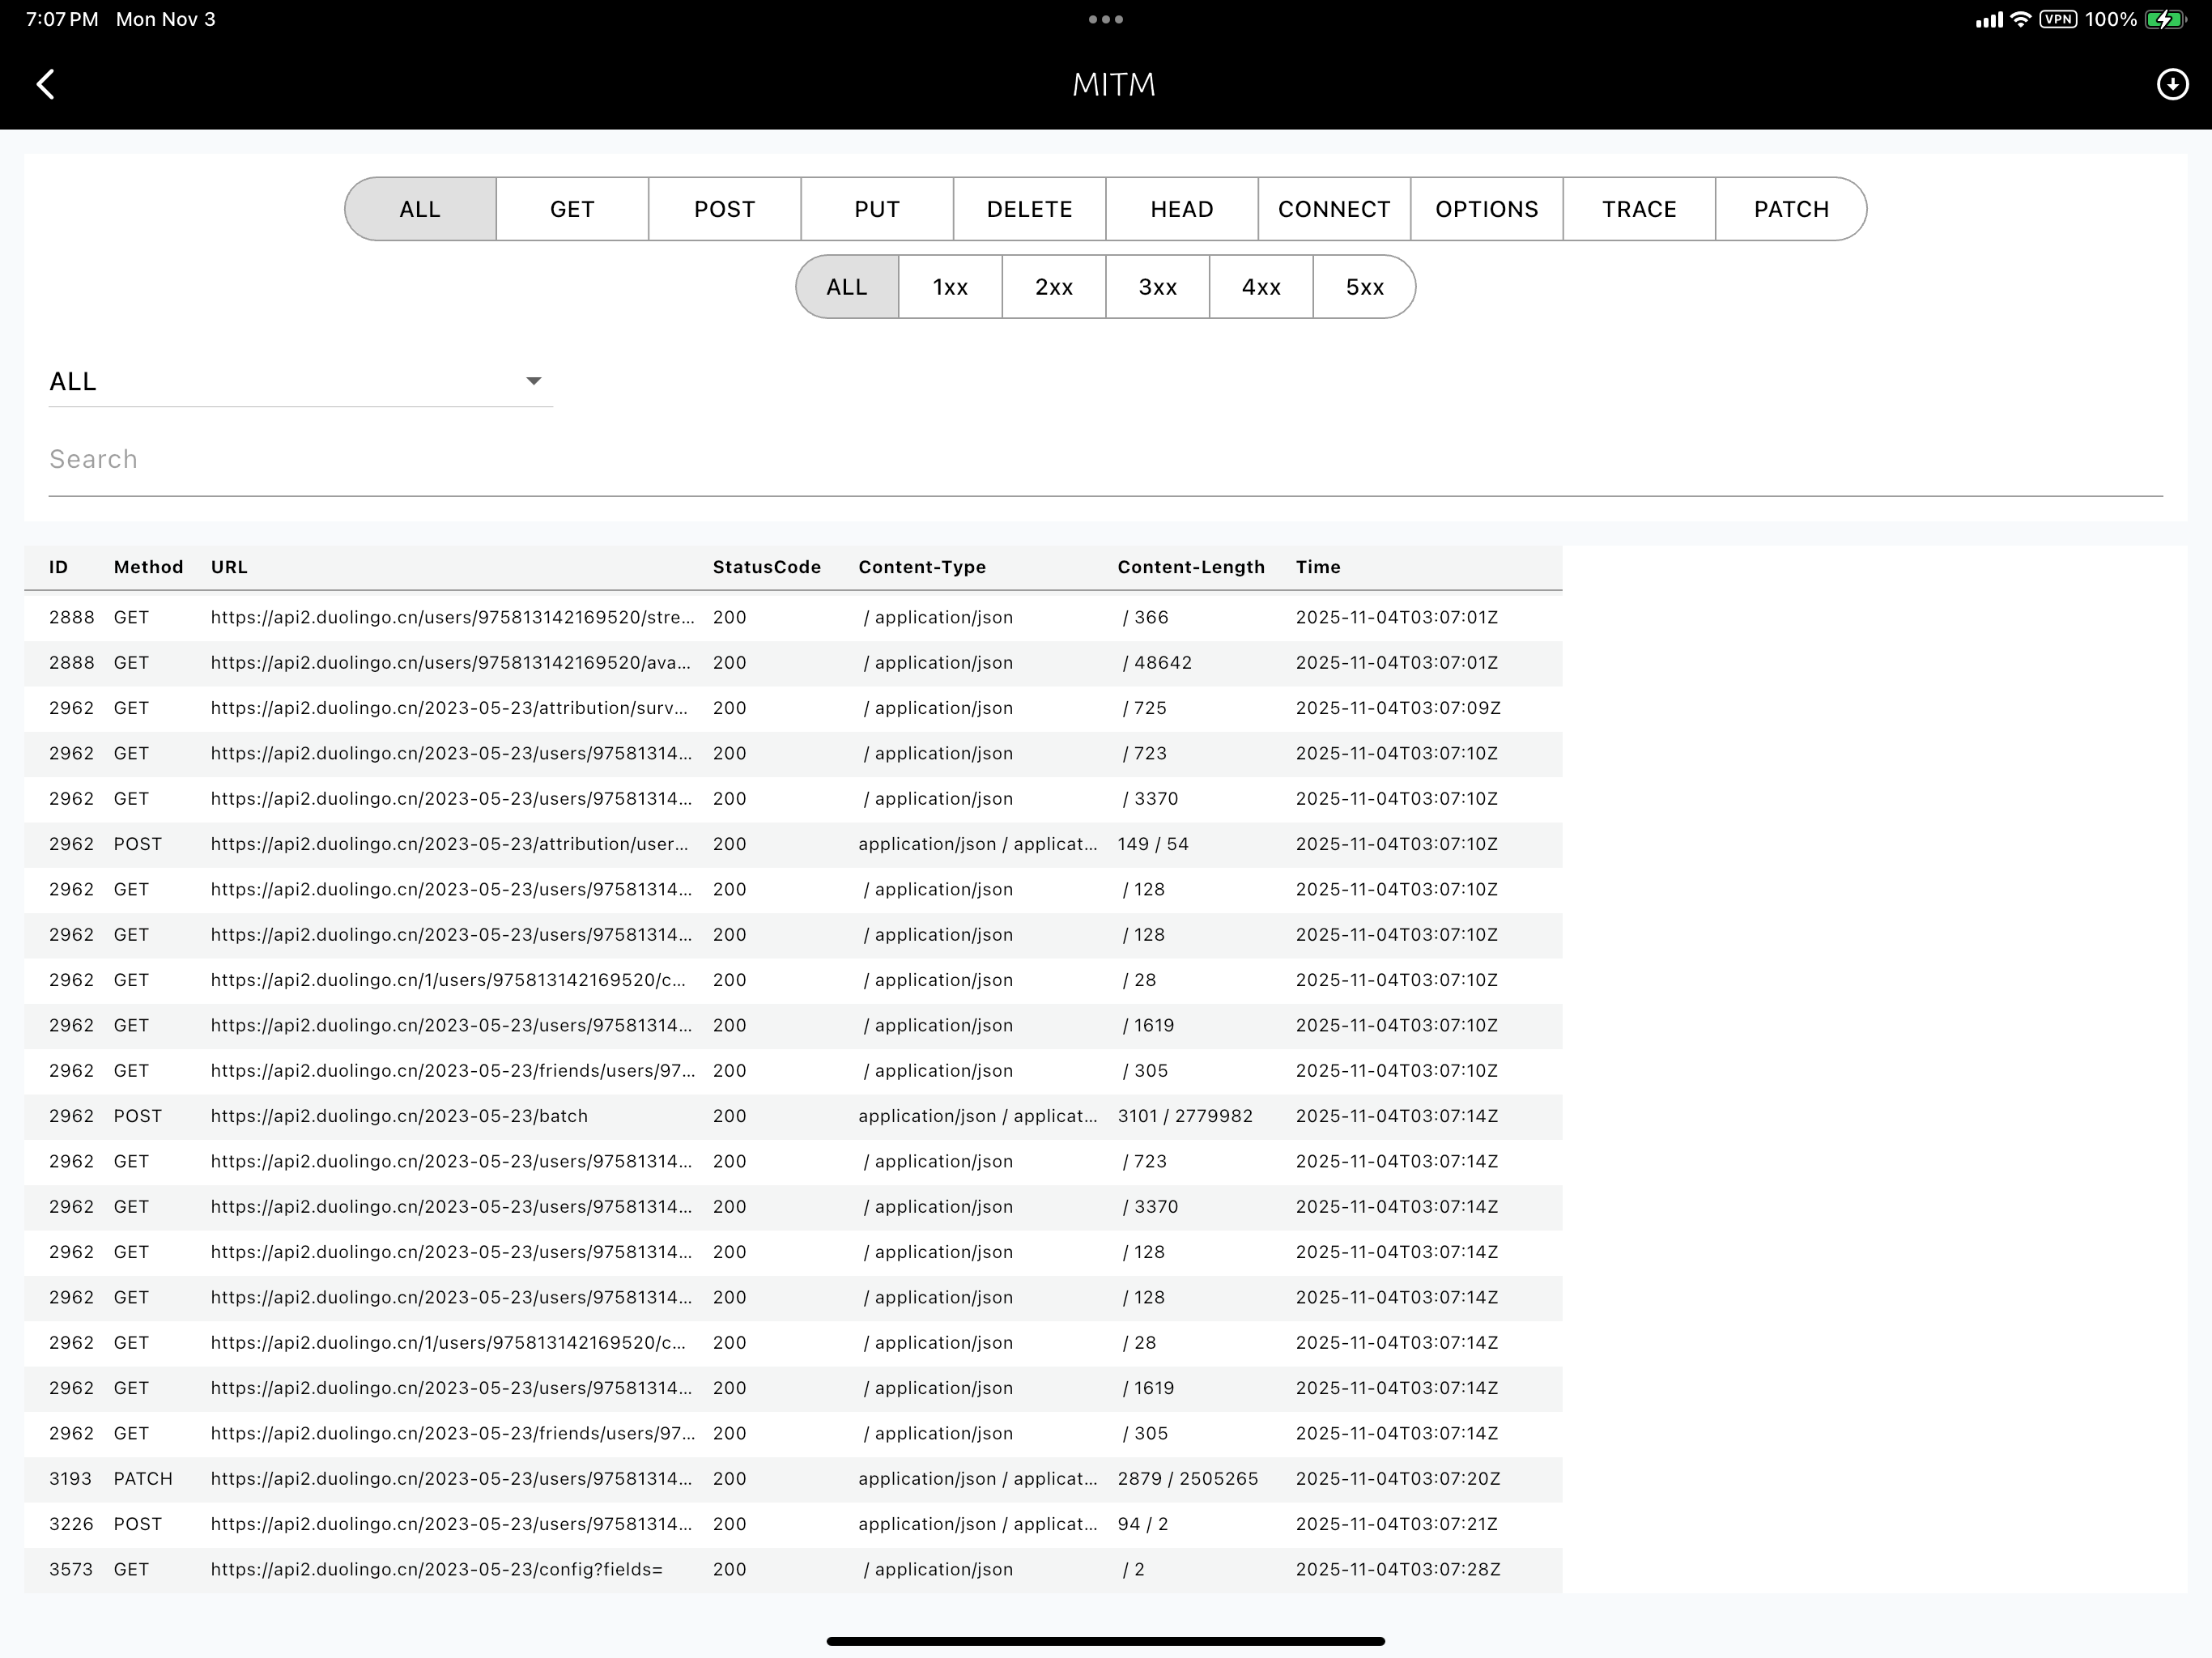
Task: Show only 2xx status responses
Action: (x=1053, y=287)
